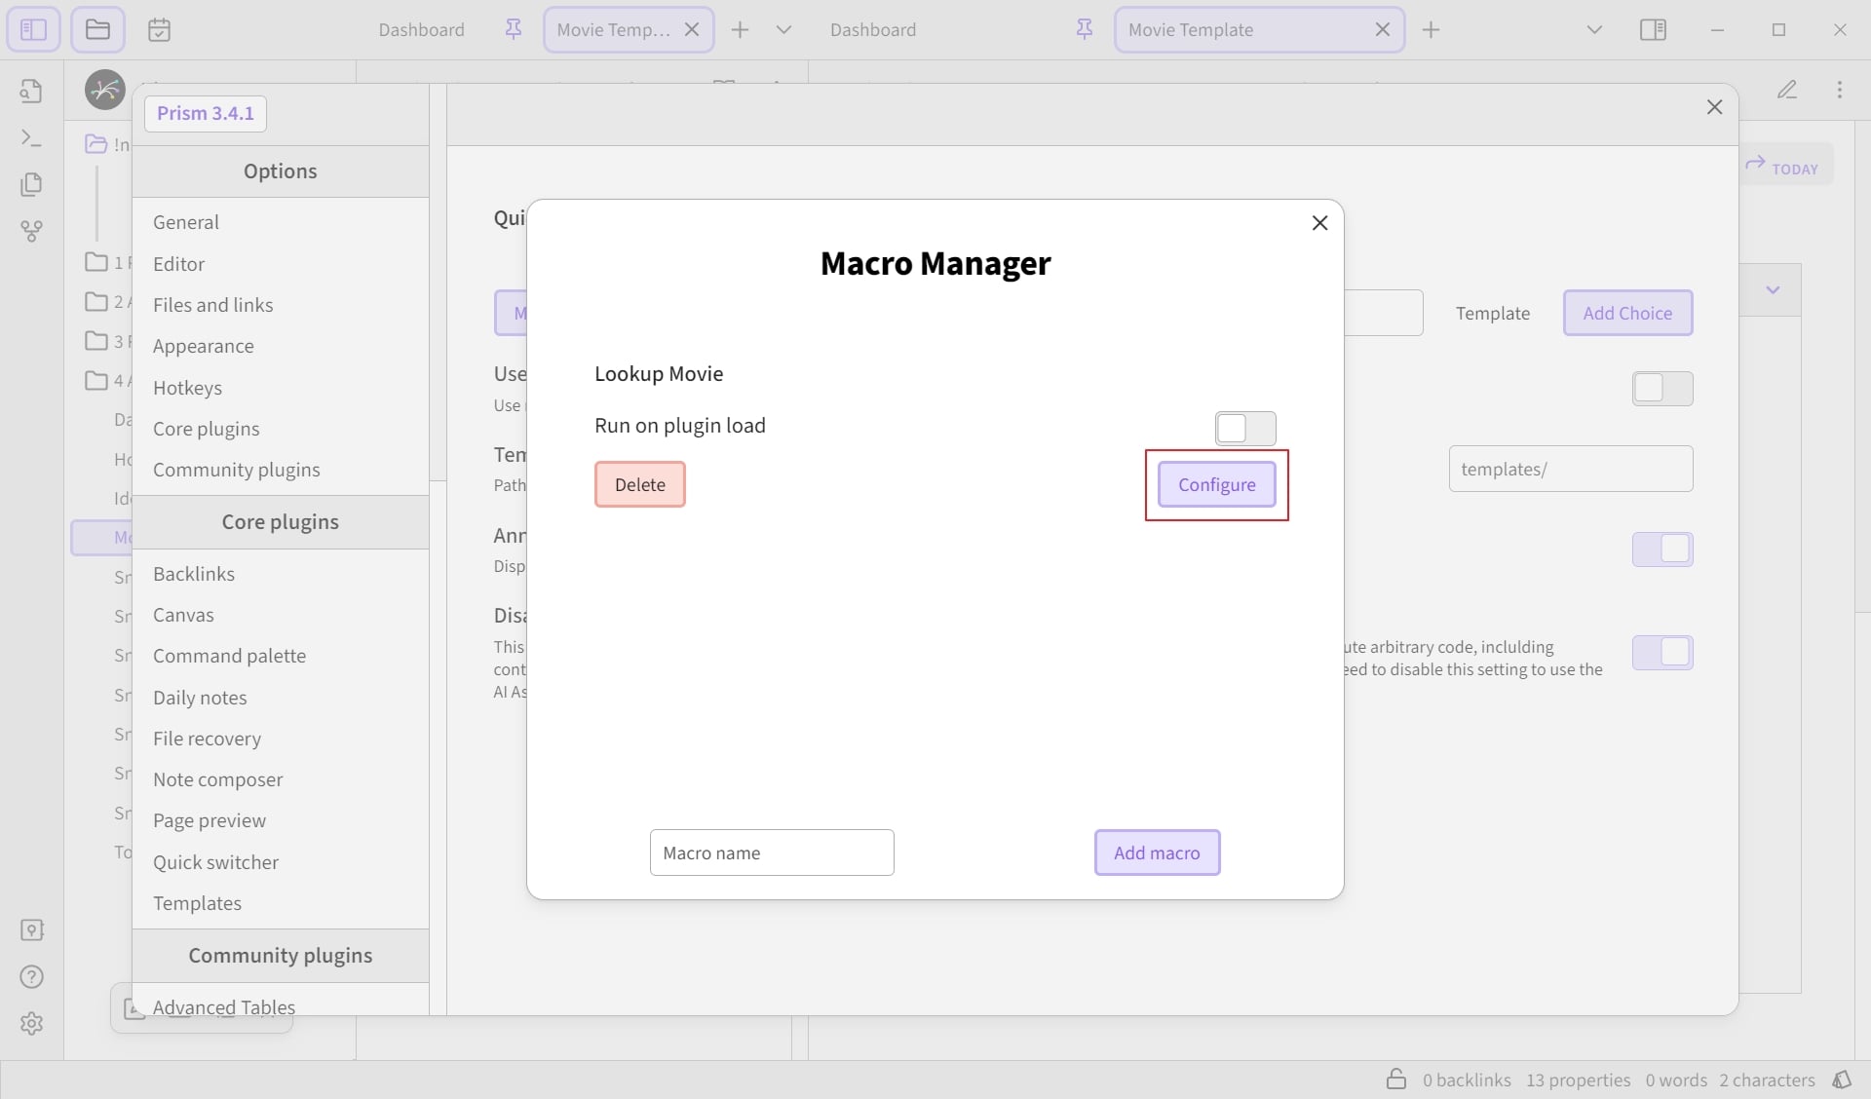Add a new tab in the right pane
Viewport: 1871px width, 1099px height.
[x=1431, y=29]
